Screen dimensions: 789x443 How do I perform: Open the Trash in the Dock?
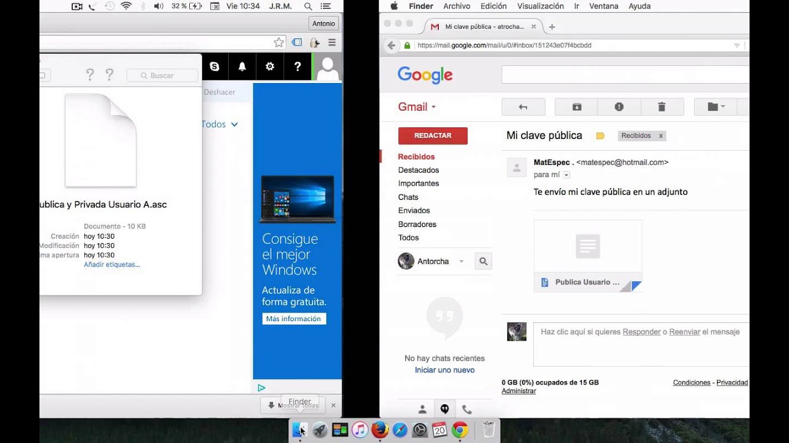(x=488, y=430)
